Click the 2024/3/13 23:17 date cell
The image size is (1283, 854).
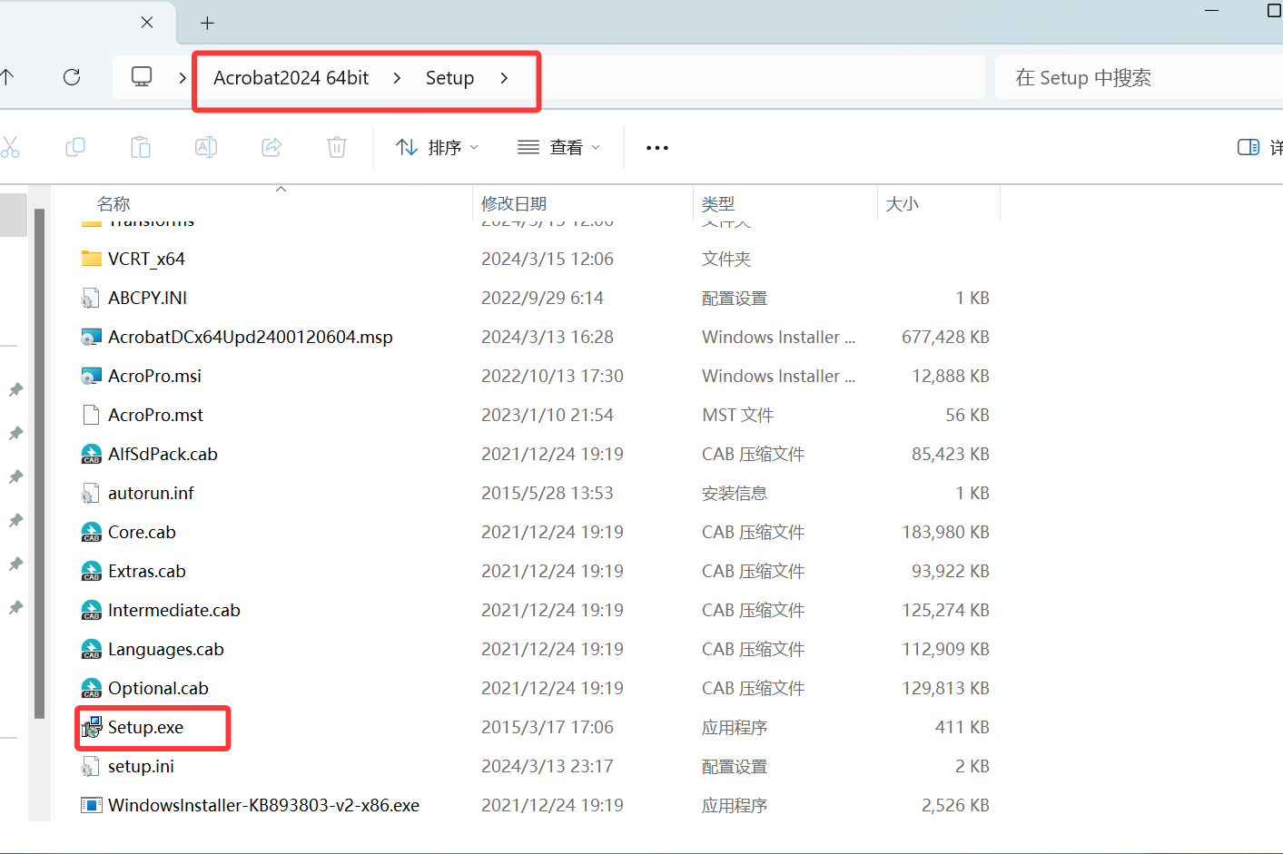coord(548,766)
